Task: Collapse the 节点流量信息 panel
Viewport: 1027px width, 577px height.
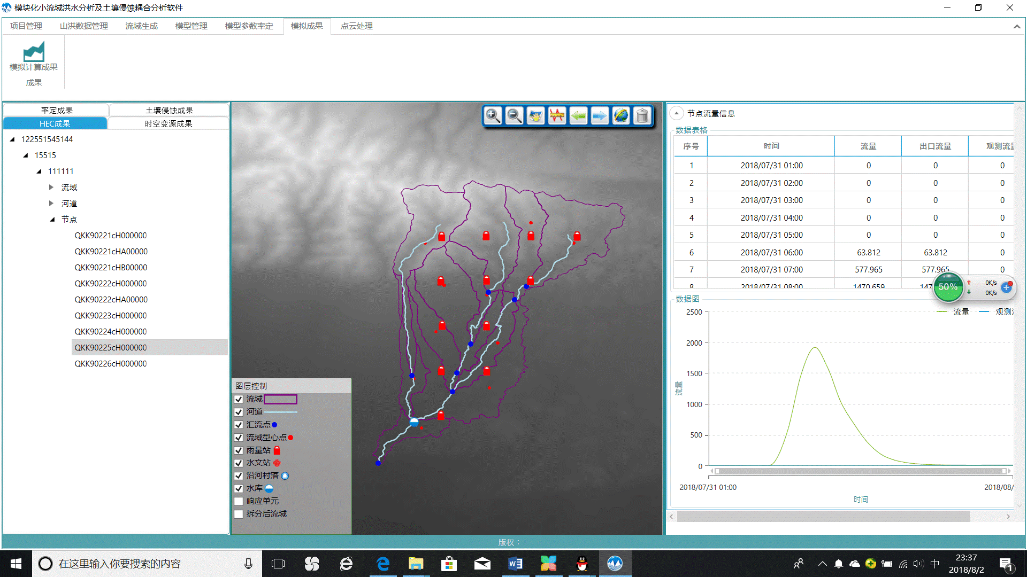Action: tap(677, 113)
